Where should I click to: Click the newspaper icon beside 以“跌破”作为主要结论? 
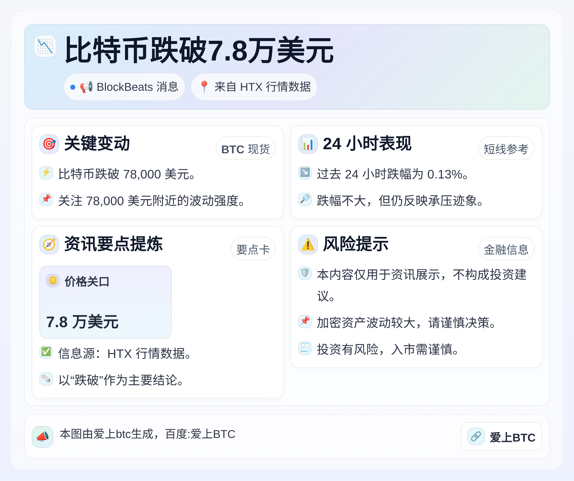pyautogui.click(x=46, y=379)
